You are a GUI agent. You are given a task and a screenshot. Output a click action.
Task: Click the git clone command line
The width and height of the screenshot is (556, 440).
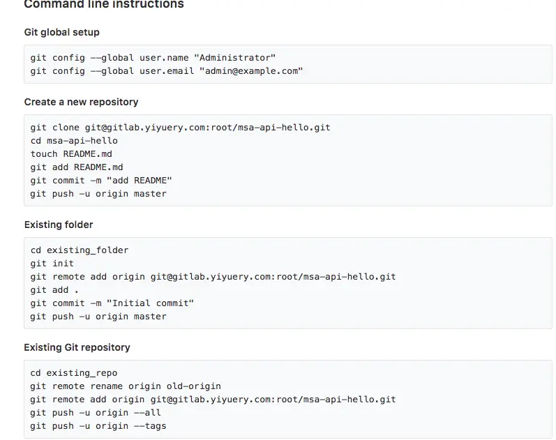[180, 128]
